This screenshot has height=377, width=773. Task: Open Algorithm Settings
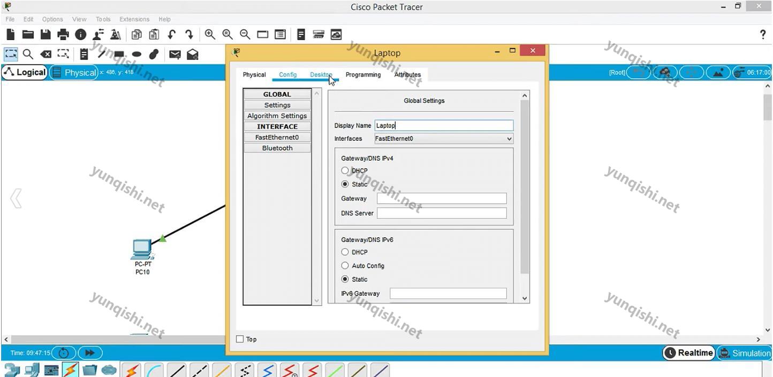[x=277, y=116]
